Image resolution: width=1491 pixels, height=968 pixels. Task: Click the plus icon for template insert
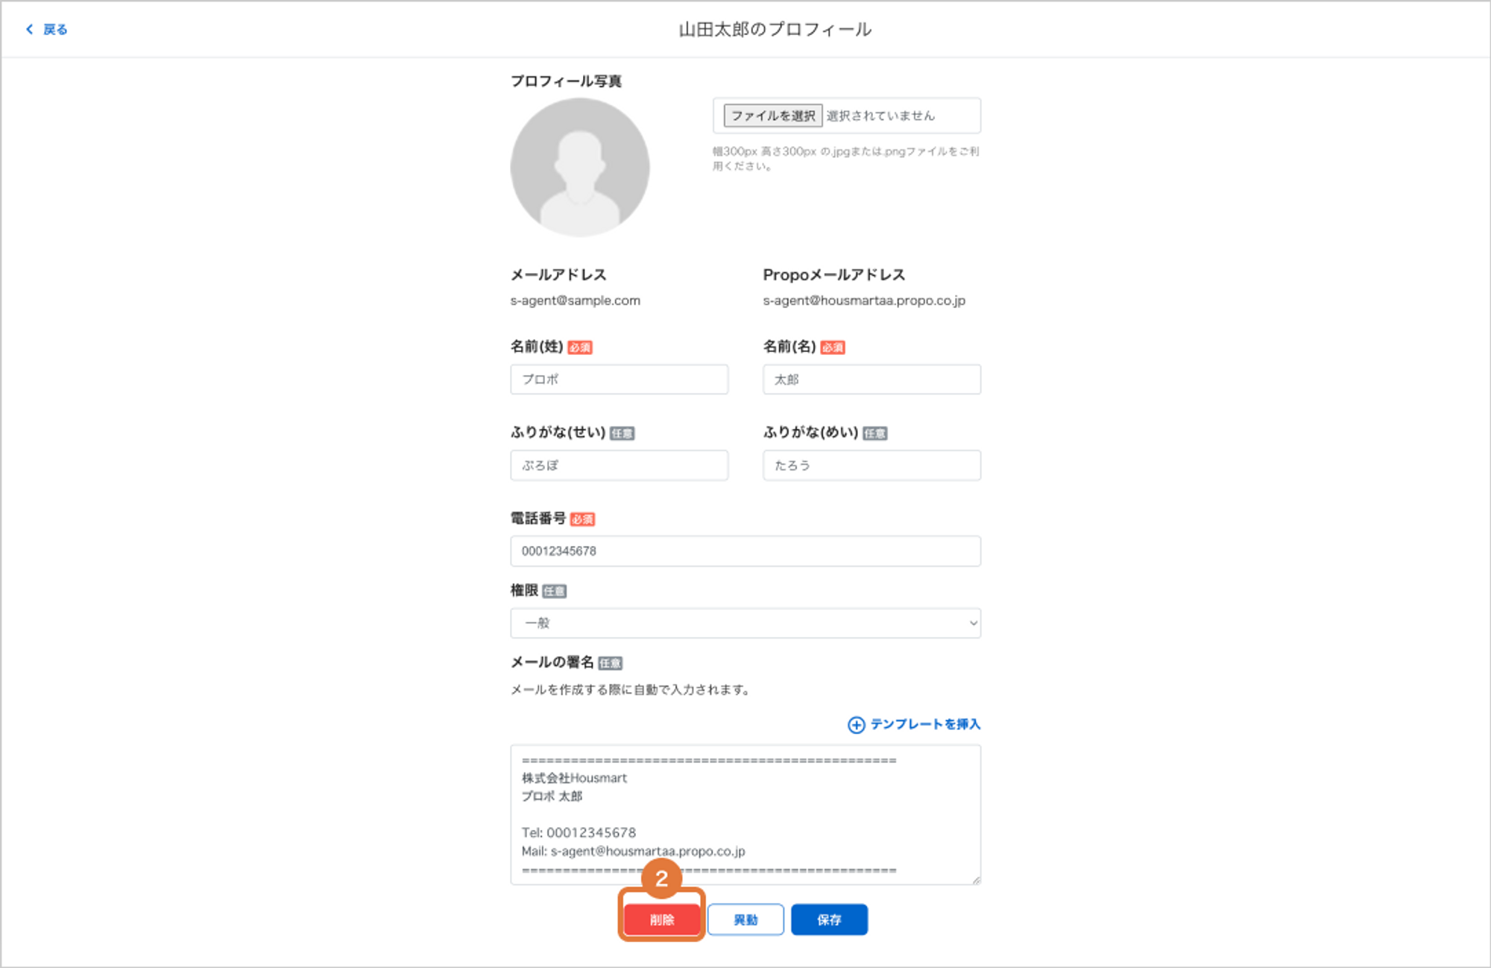pyautogui.click(x=857, y=725)
